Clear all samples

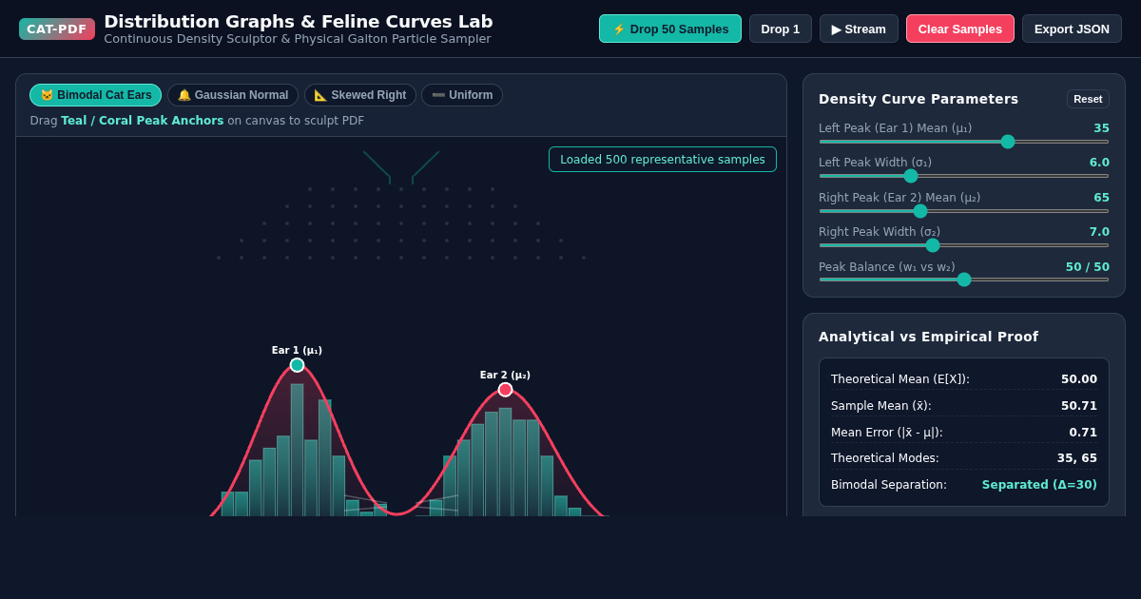pos(960,29)
